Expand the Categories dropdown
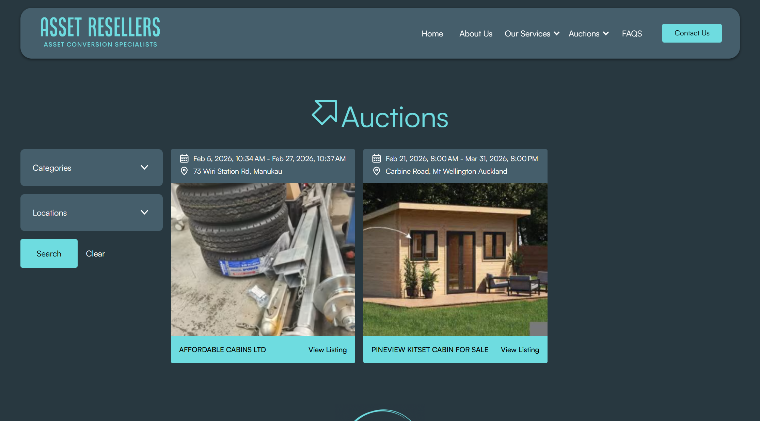This screenshot has width=760, height=421. click(x=92, y=168)
